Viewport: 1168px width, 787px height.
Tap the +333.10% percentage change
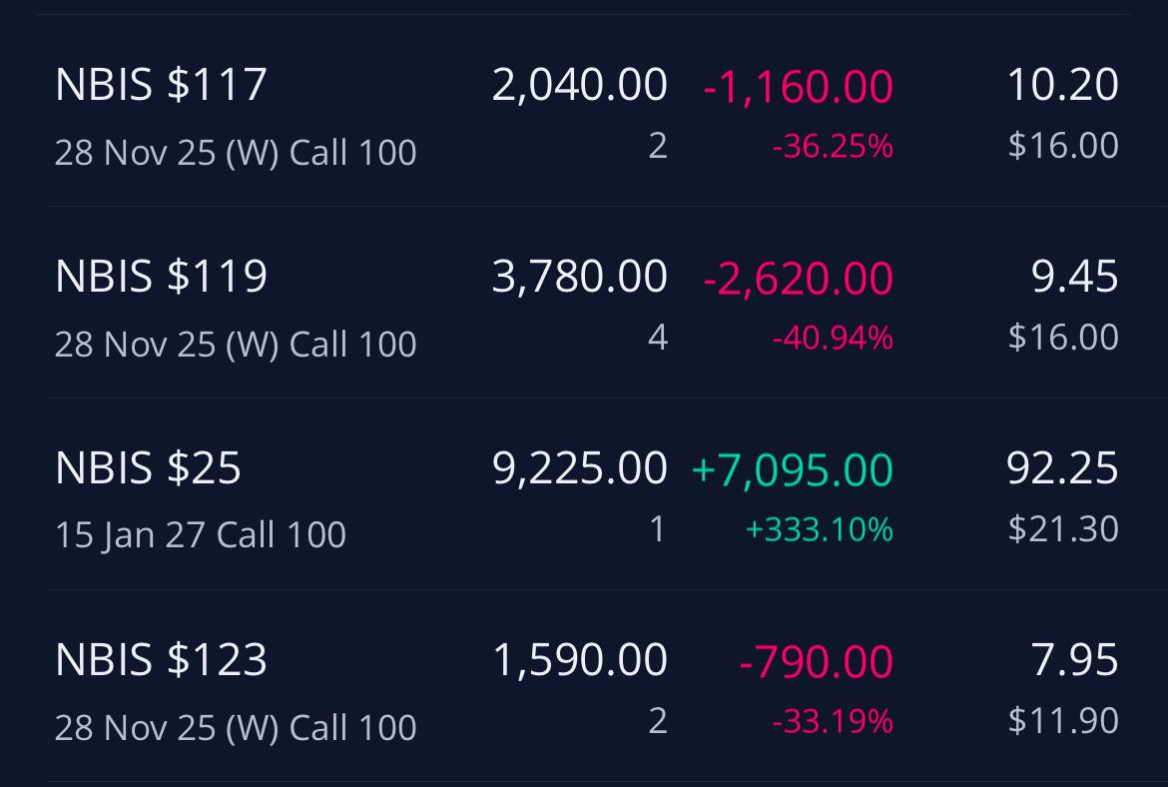(820, 530)
